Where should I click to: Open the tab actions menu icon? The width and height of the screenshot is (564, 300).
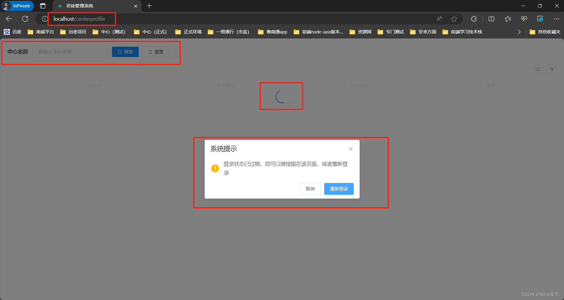point(43,6)
